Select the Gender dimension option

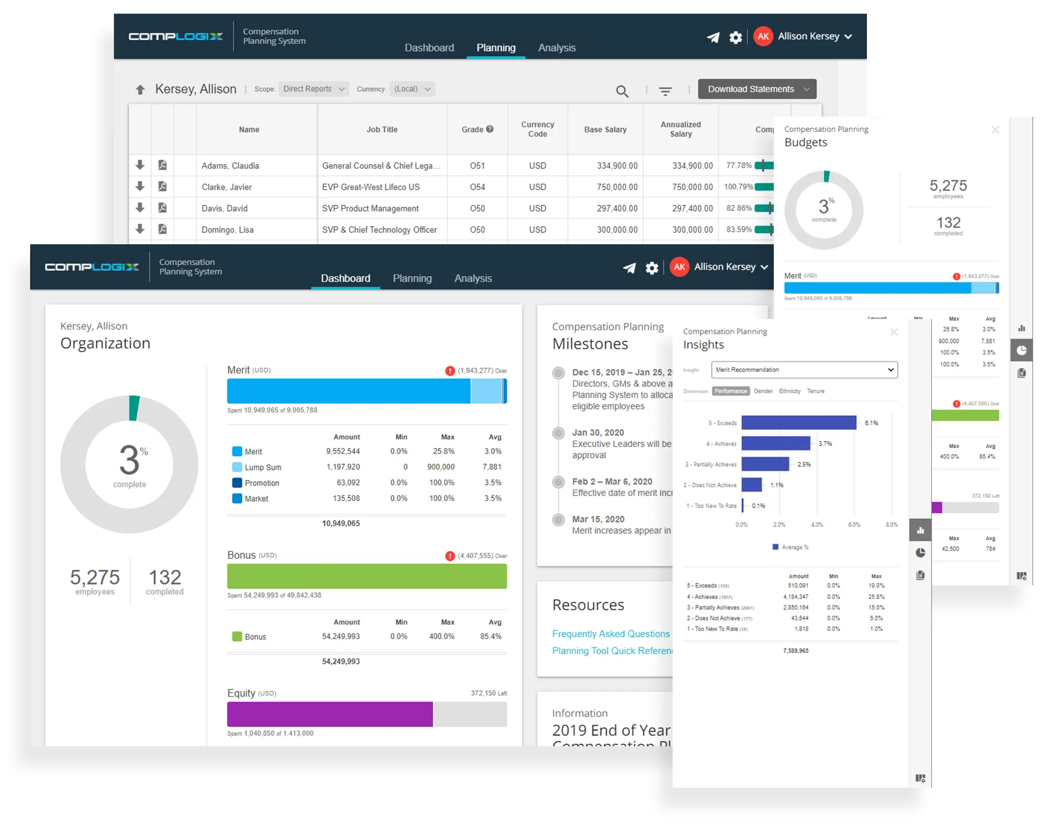[763, 391]
